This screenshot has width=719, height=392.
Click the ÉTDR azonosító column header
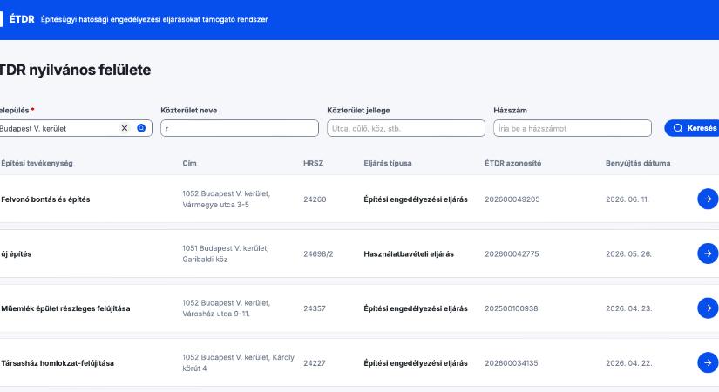512,163
